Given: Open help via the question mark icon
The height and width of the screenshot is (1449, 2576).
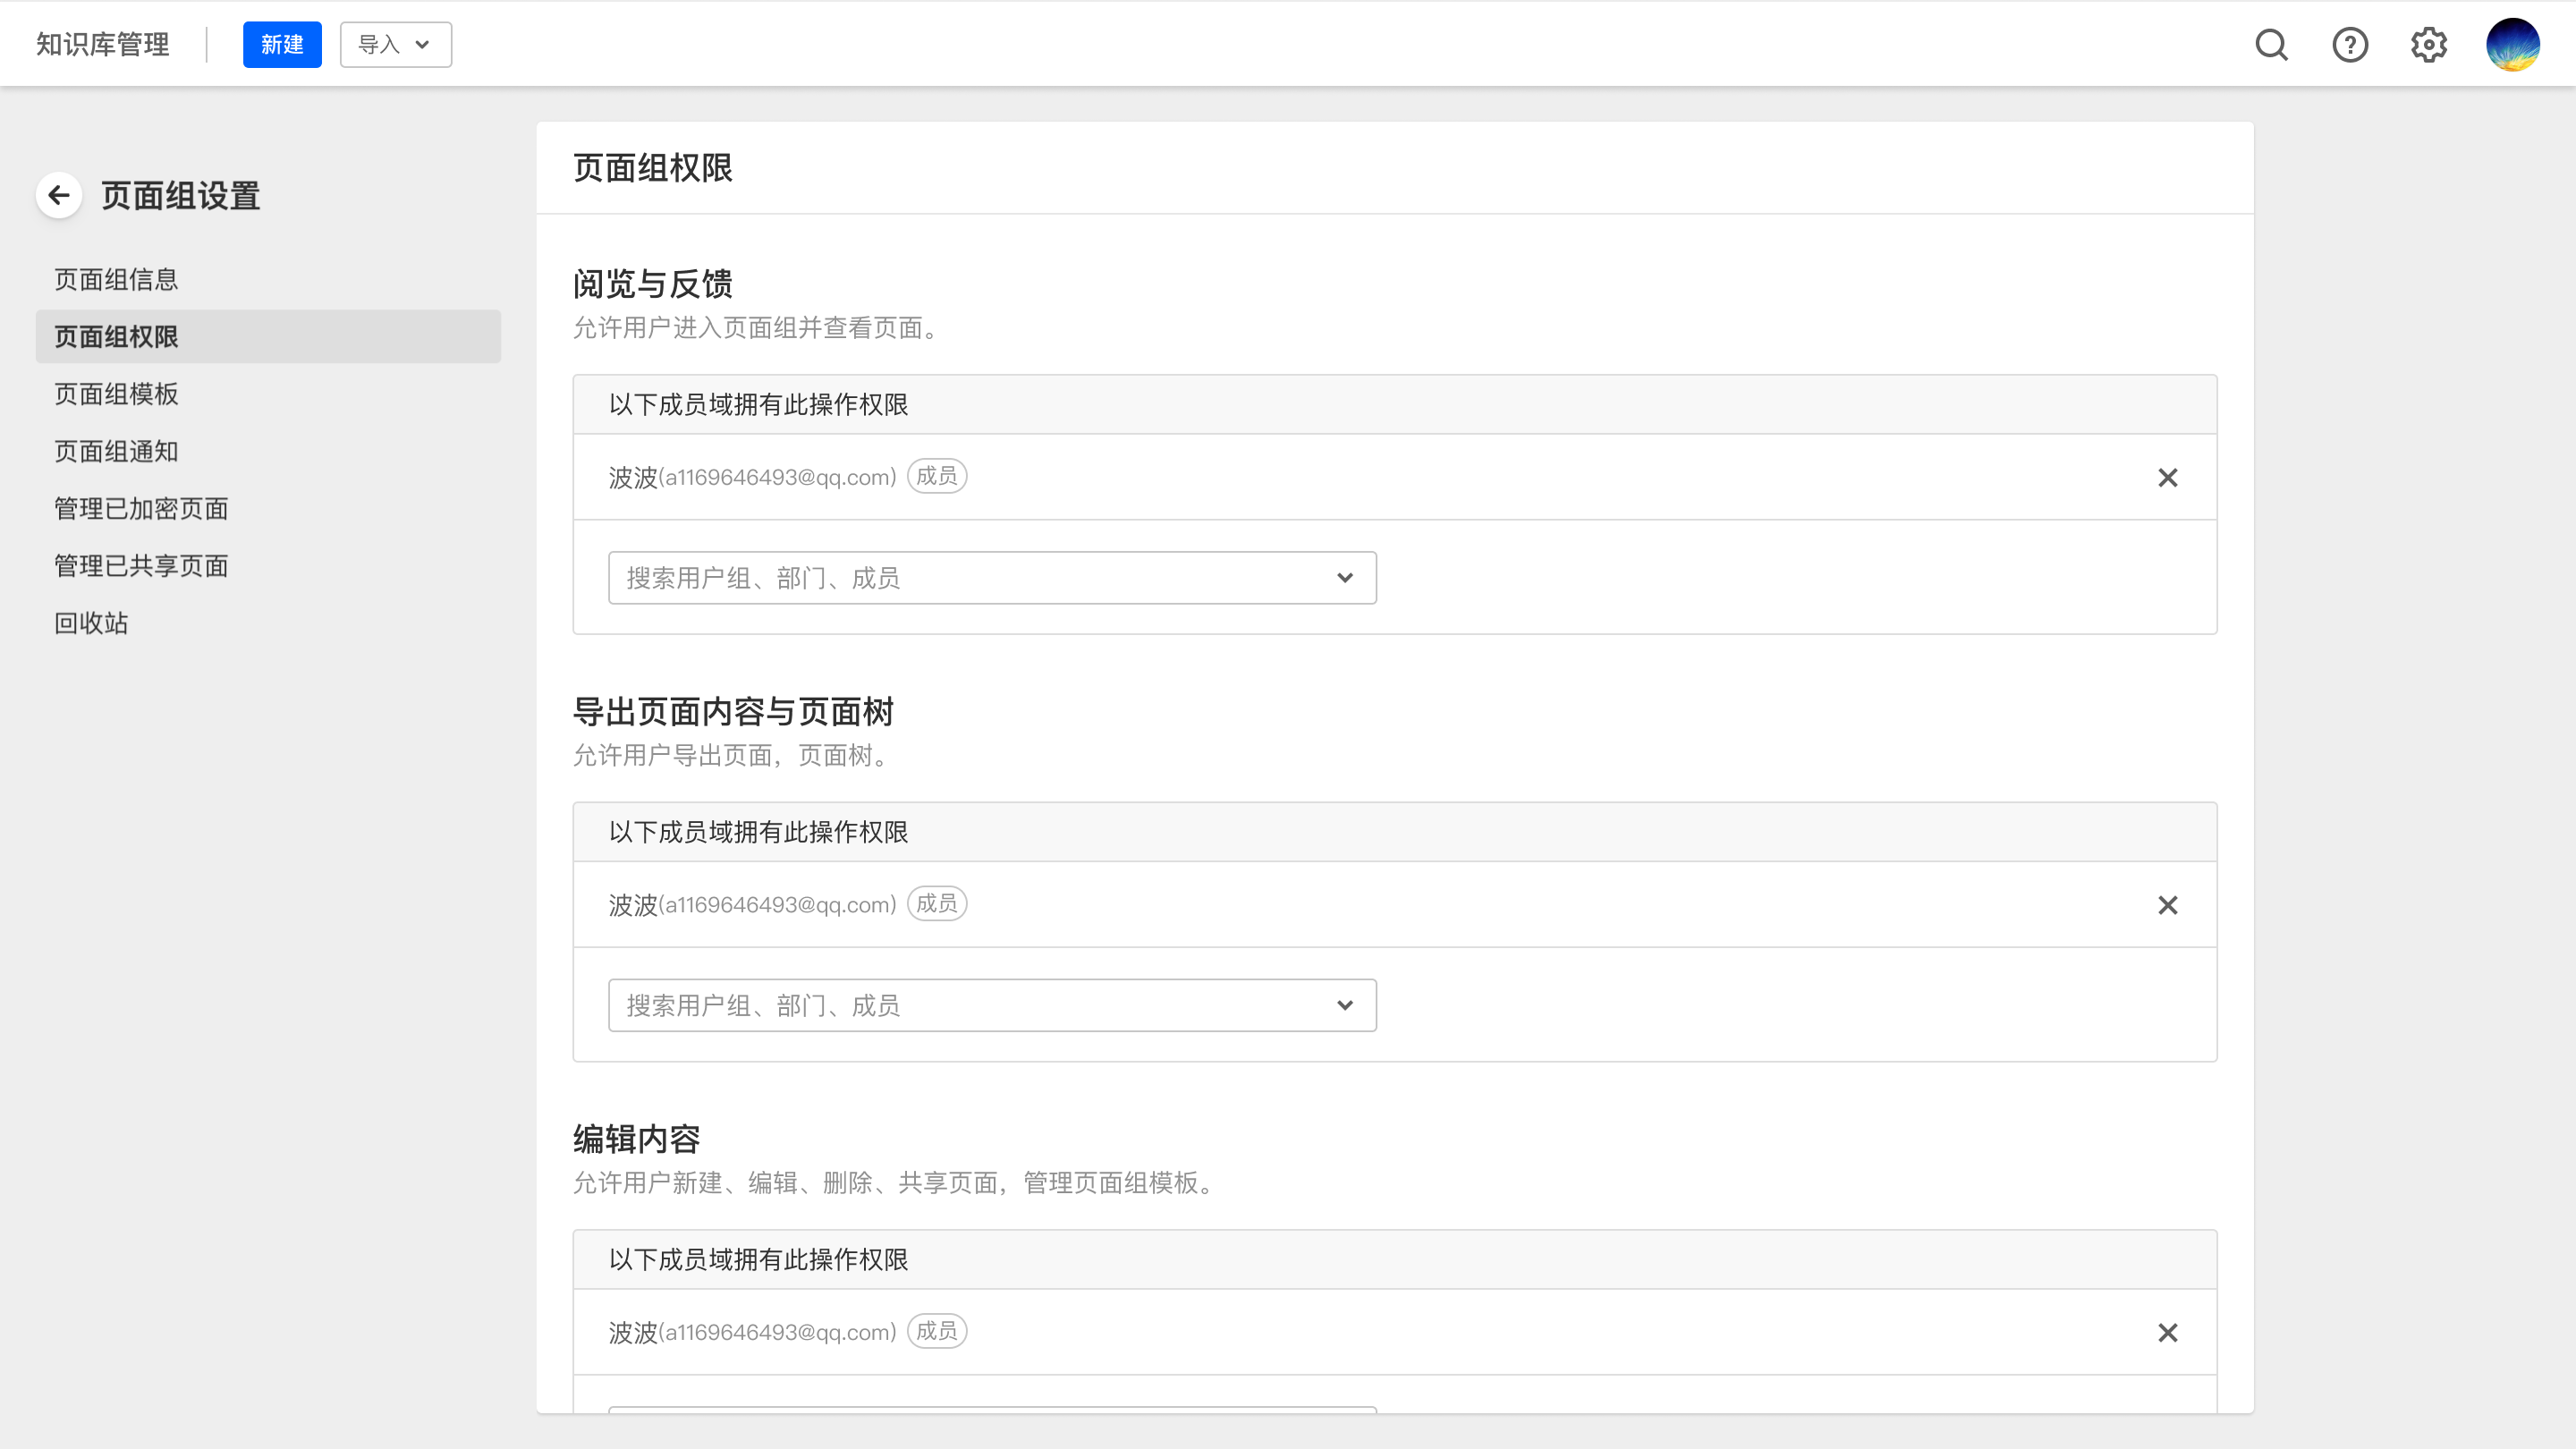Looking at the screenshot, I should click(x=2350, y=45).
